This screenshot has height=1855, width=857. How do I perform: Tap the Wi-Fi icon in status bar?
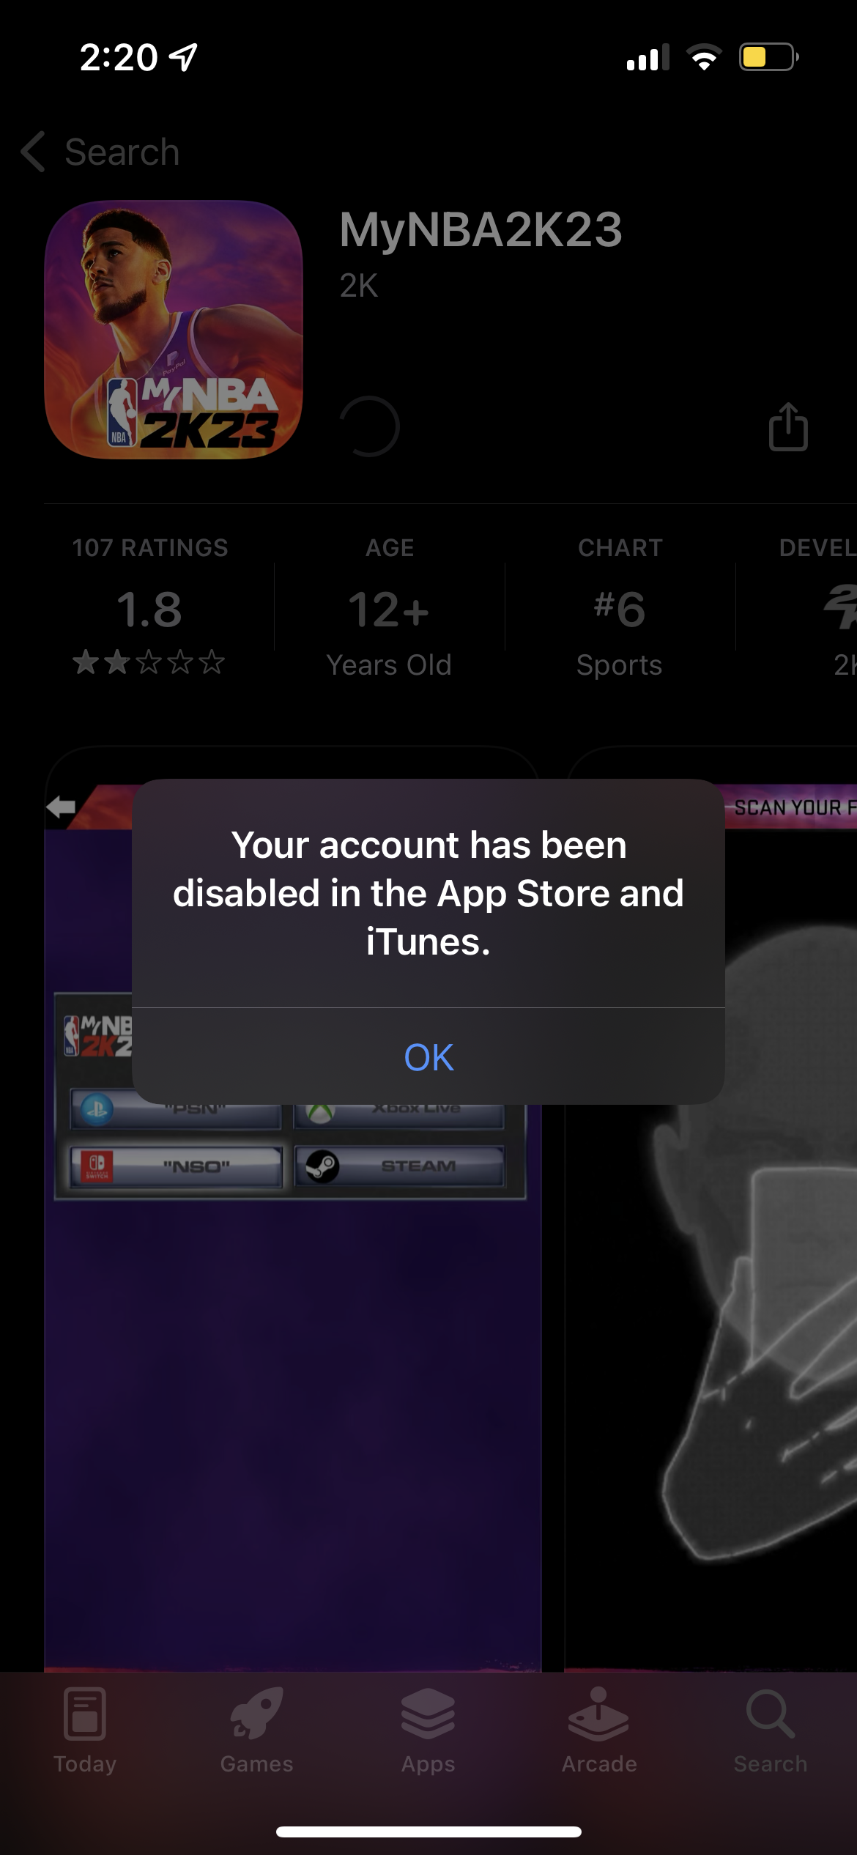(x=704, y=56)
